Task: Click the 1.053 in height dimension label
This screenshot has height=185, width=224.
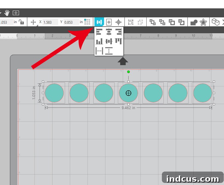Action: click(33, 93)
